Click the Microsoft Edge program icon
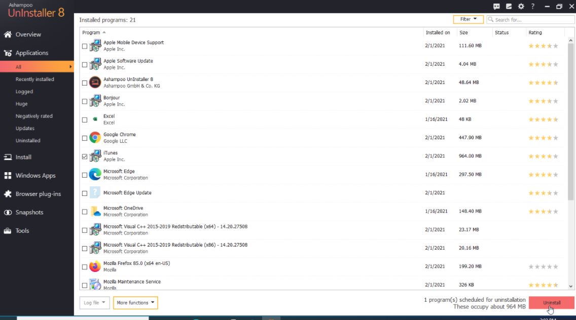 click(x=95, y=174)
